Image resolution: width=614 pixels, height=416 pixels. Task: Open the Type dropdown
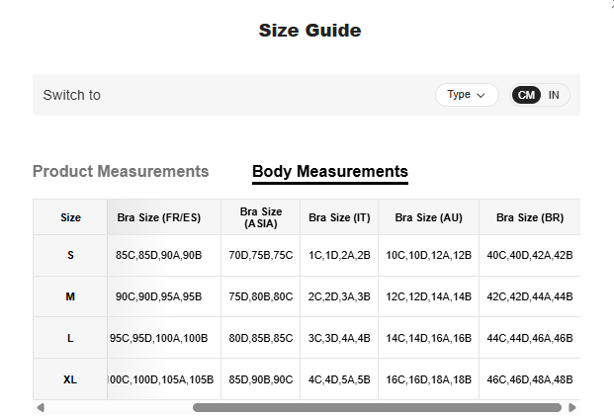(467, 95)
